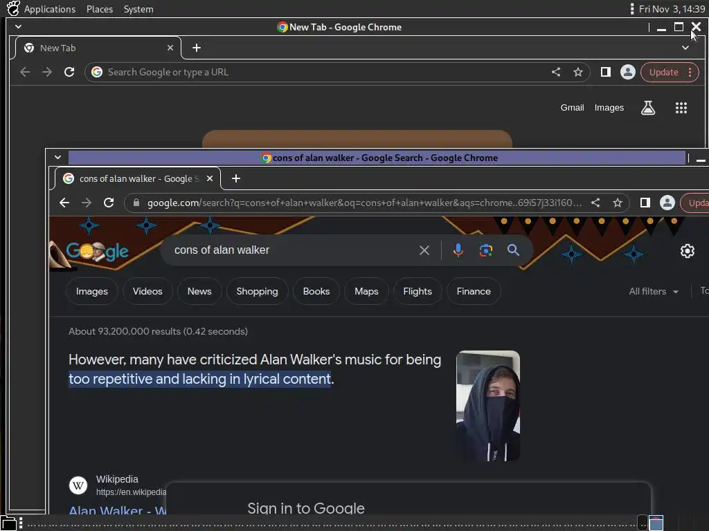Open the System menu
The height and width of the screenshot is (531, 709).
click(x=138, y=9)
